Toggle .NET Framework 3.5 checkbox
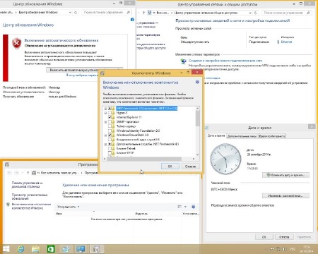This screenshot has width=318, height=254. point(110,109)
